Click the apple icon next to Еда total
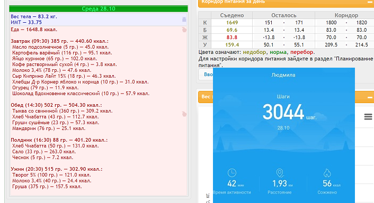 click(x=184, y=30)
